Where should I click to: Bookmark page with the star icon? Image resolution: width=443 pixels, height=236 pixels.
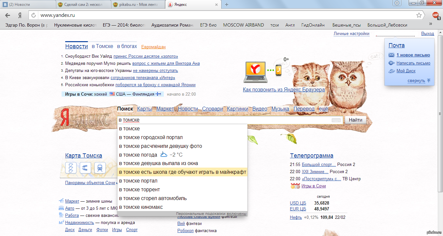[x=419, y=15]
